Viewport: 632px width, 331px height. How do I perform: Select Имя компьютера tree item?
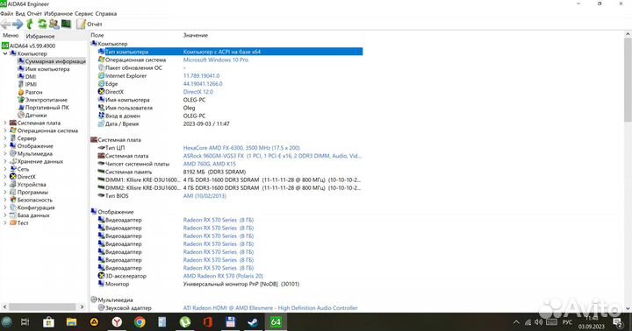(44, 69)
